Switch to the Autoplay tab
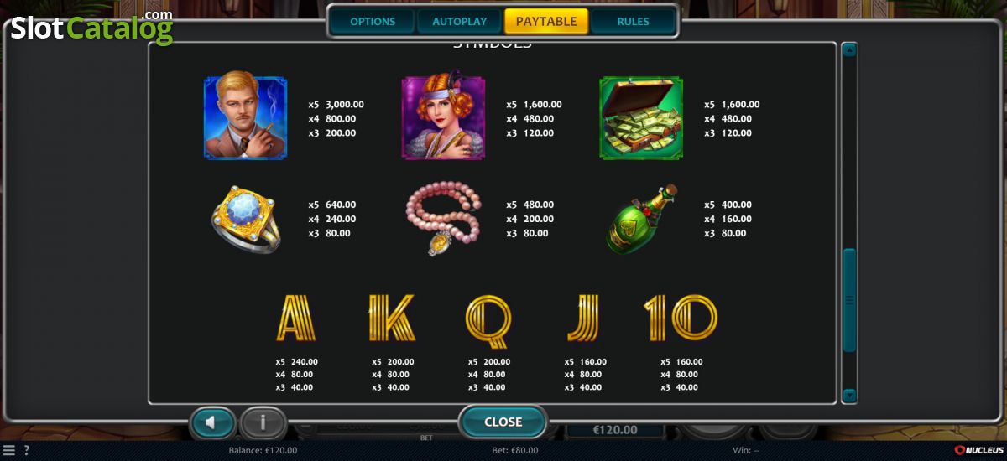Viewport: 1007px width, 461px height. coord(459,21)
